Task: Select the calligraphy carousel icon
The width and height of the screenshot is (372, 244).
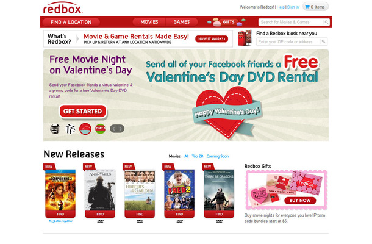Action: (70, 129)
